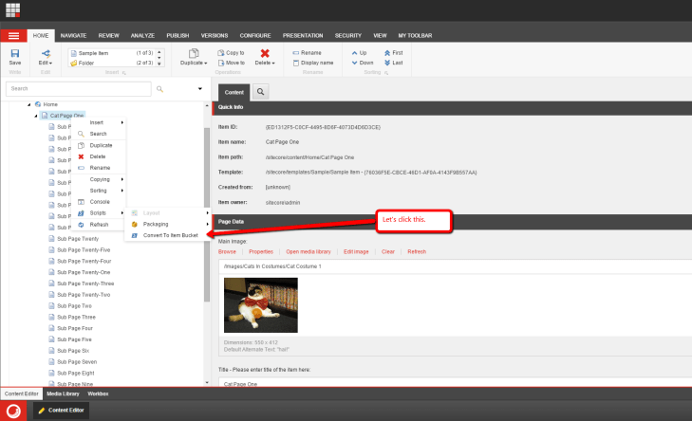Click the Edit lock icon in the ribbon
The width and height of the screenshot is (692, 421).
[46, 53]
